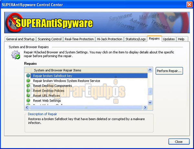Click the green icon beside Repair broken Windows System Restore Service

click(x=28, y=81)
